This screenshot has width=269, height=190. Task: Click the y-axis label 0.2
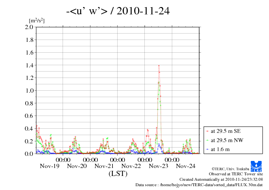click(29, 141)
